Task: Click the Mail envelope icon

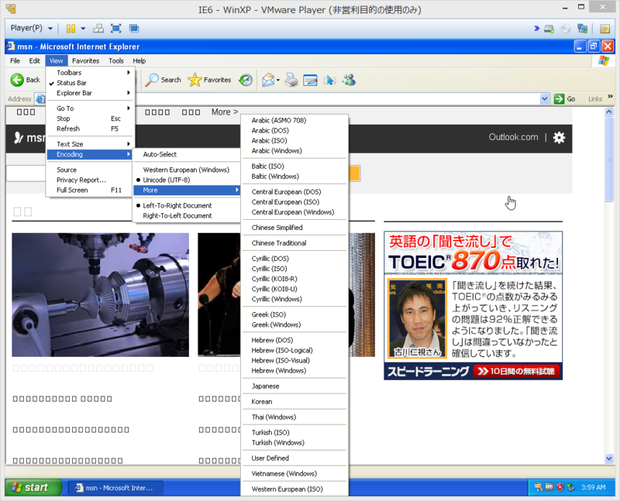Action: click(267, 81)
